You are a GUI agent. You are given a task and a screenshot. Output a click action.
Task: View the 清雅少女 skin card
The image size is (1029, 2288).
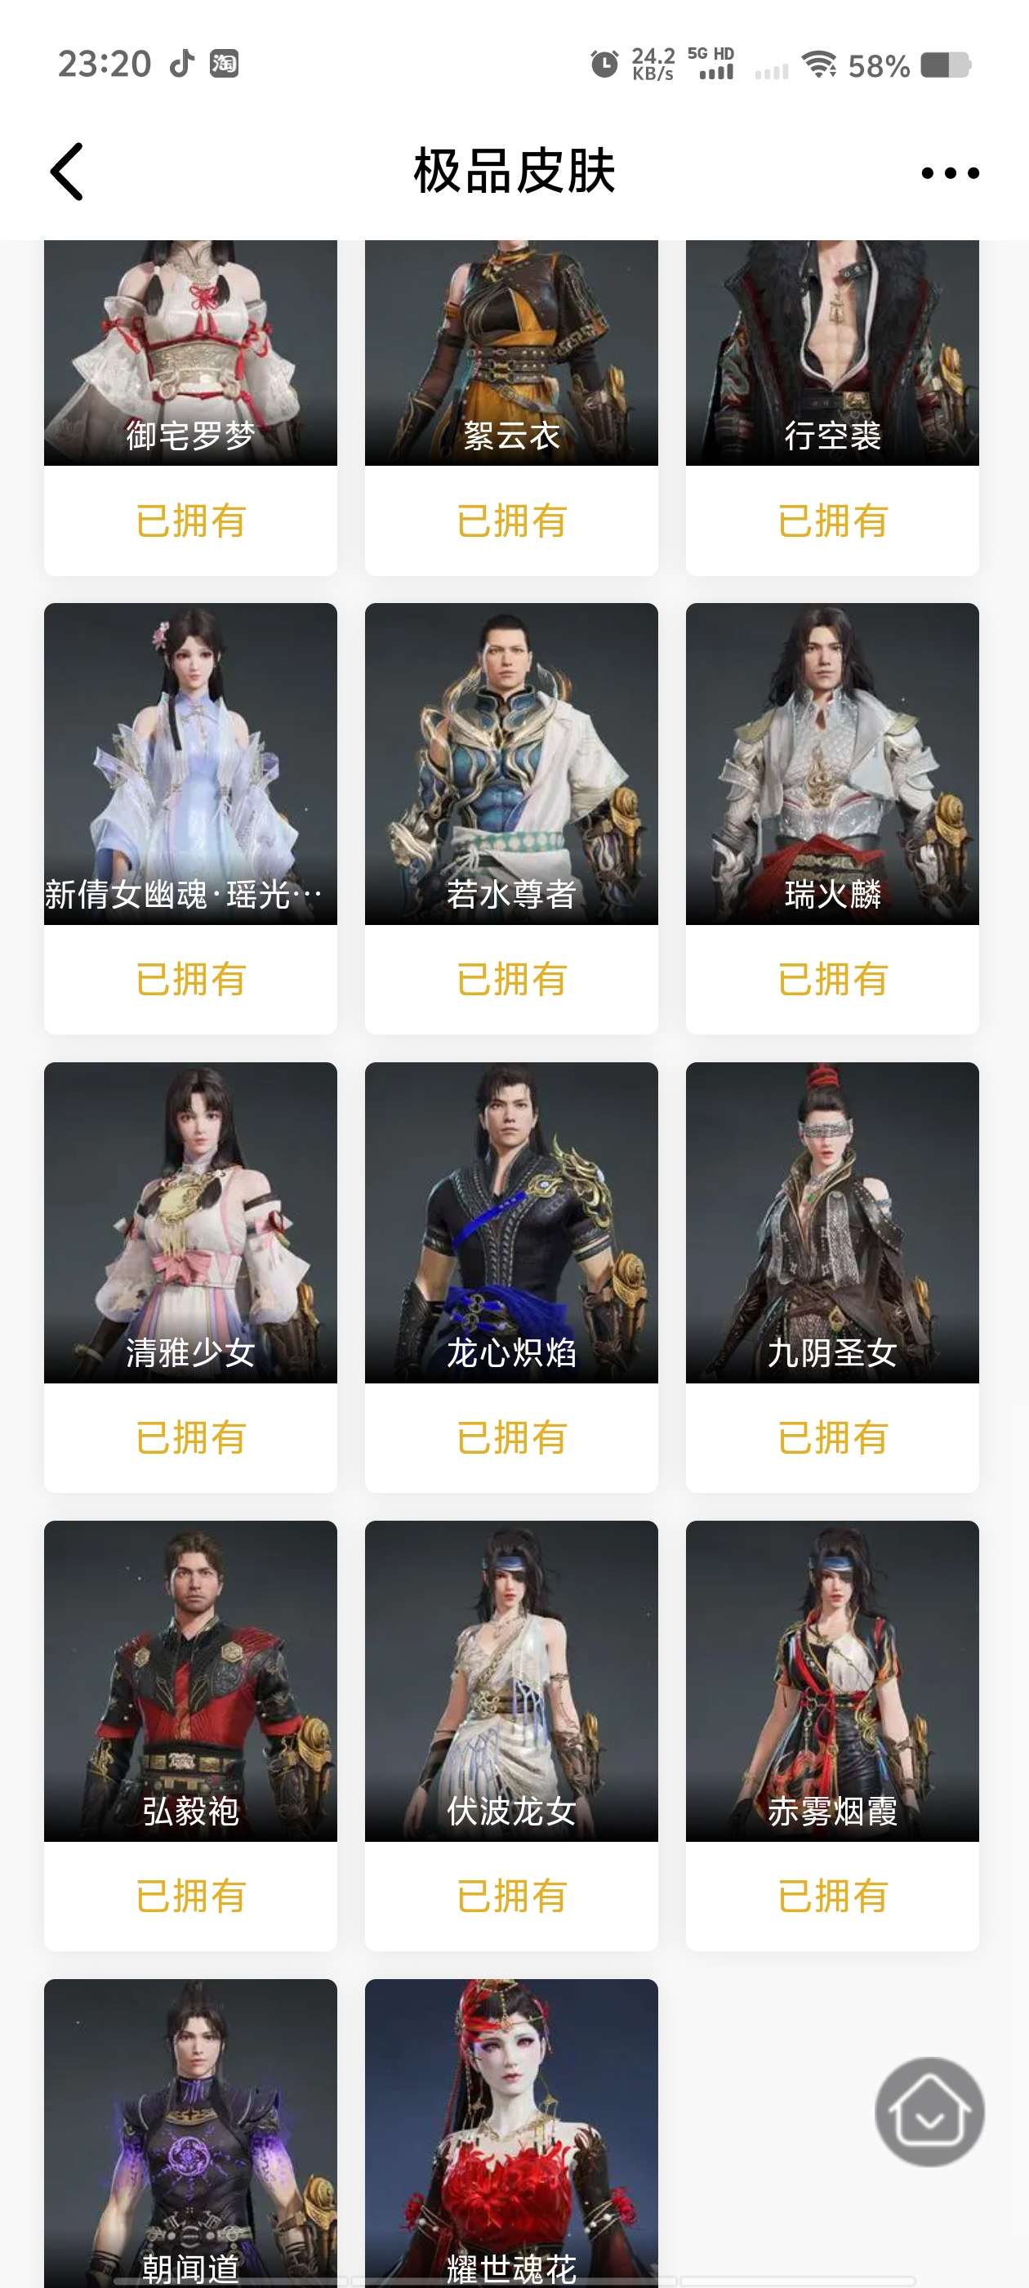(x=191, y=1277)
